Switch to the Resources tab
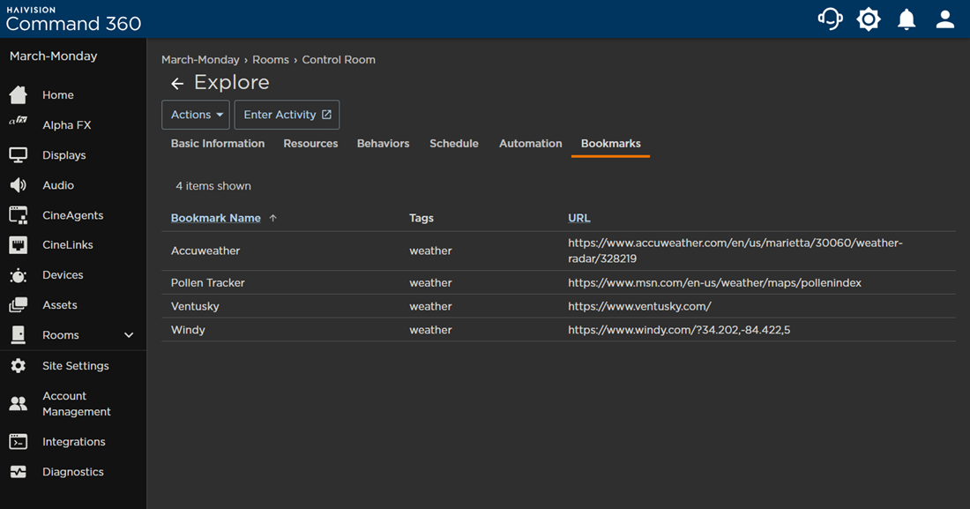 point(310,143)
